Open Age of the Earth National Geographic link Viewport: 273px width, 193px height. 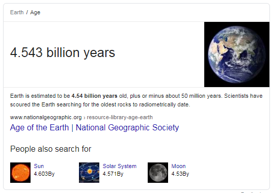click(94, 128)
